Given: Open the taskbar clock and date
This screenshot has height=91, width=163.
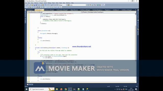Looking at the screenshot, I should [x=131, y=89].
